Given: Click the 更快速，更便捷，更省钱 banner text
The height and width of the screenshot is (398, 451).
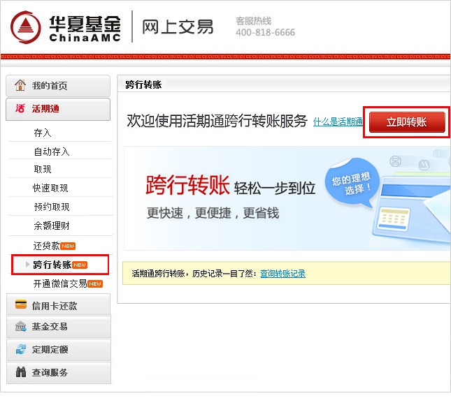Looking at the screenshot, I should [213, 214].
